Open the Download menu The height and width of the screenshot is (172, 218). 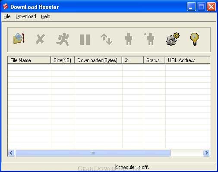[26, 16]
